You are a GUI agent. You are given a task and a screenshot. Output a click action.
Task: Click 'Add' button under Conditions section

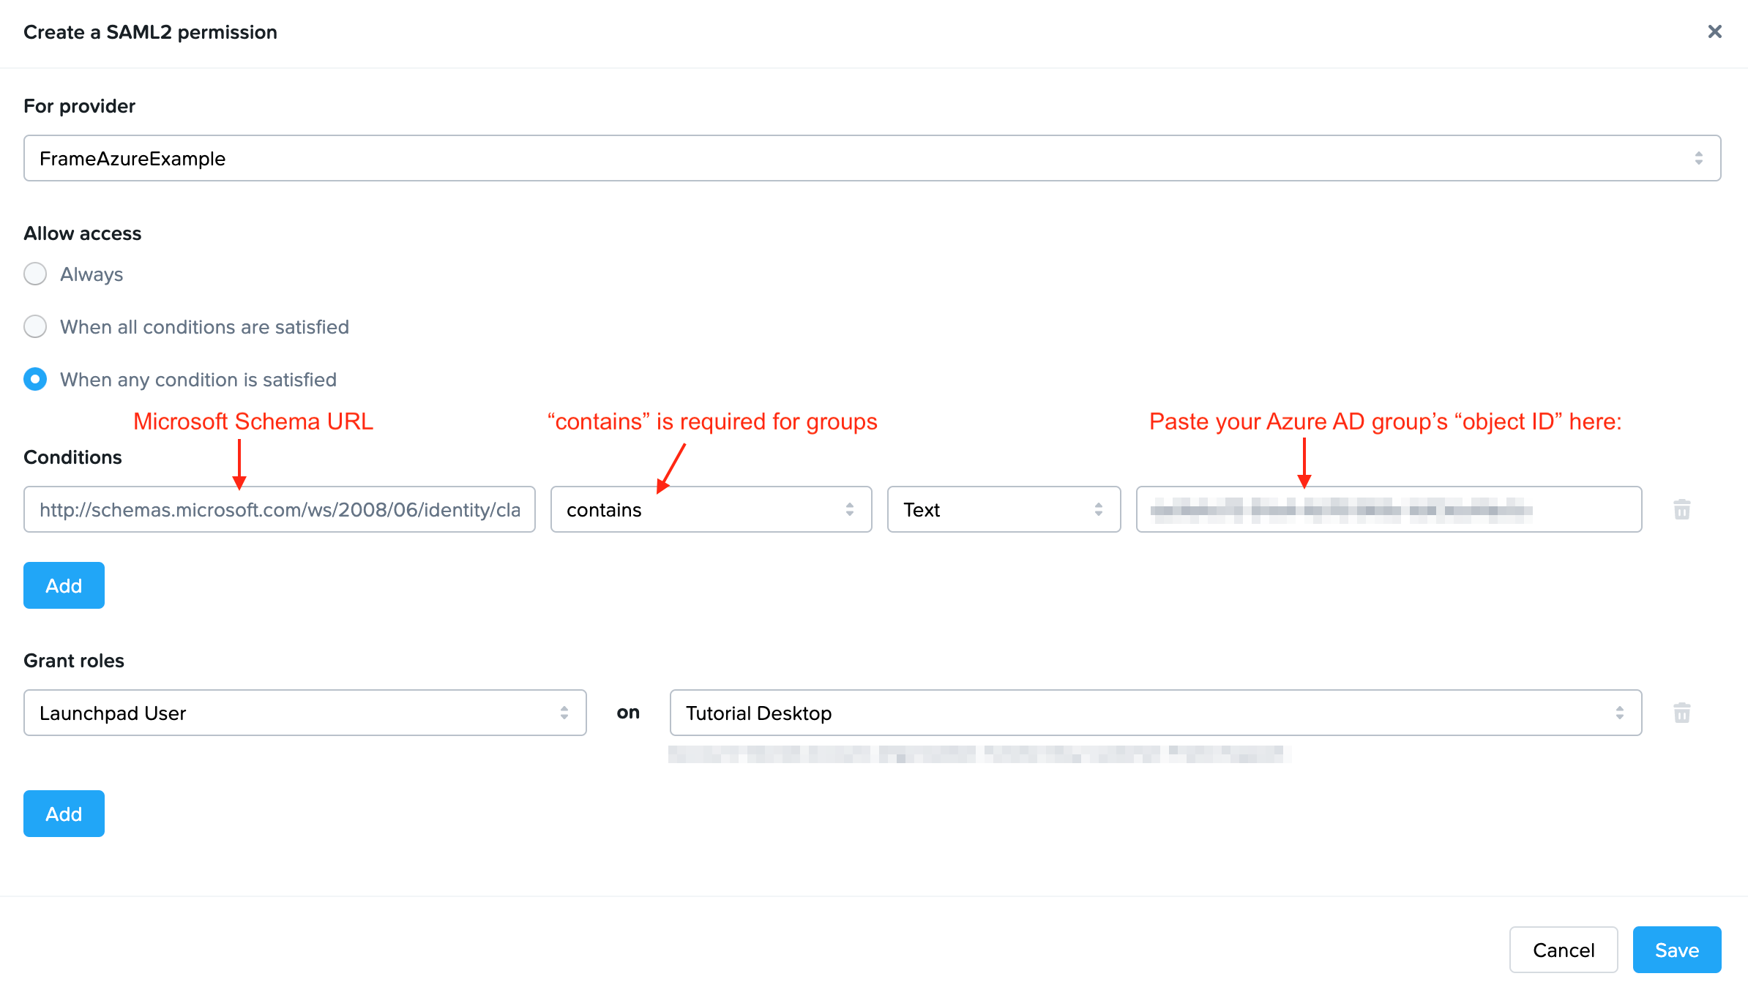(x=64, y=585)
